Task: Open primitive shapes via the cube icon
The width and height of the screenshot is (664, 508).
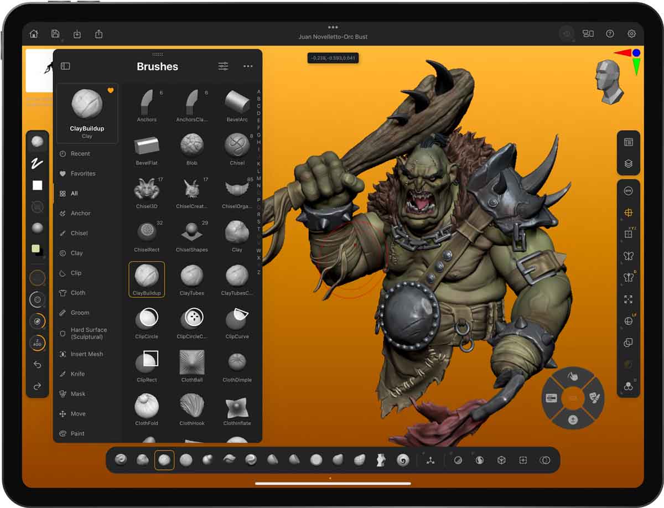Action: pos(501,459)
